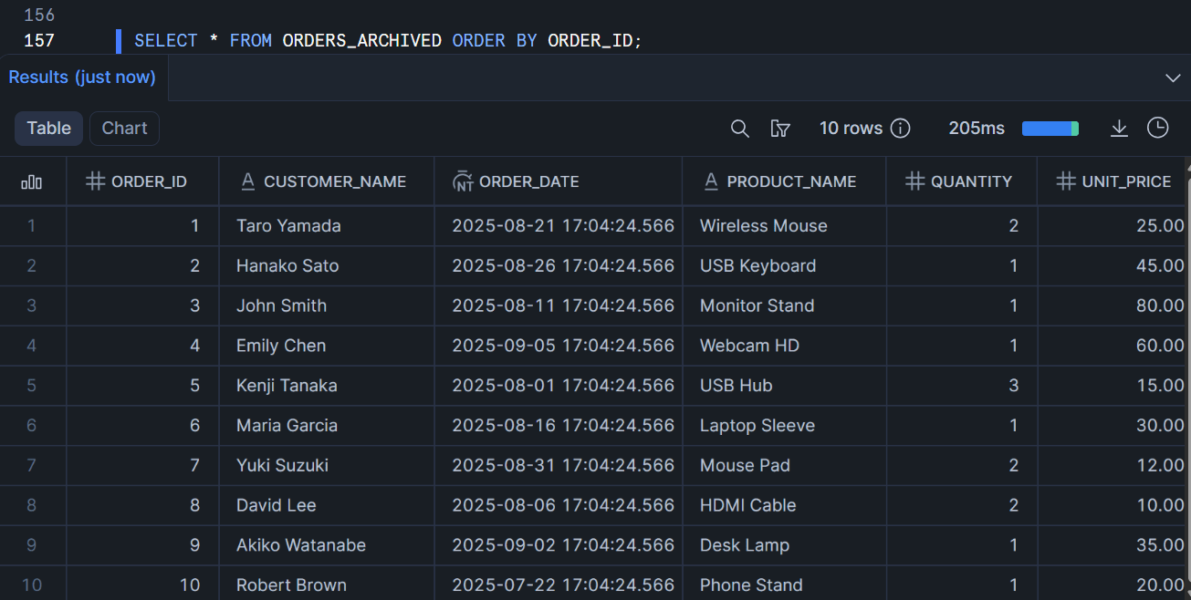Click the column statistics bar-chart icon

(x=32, y=181)
